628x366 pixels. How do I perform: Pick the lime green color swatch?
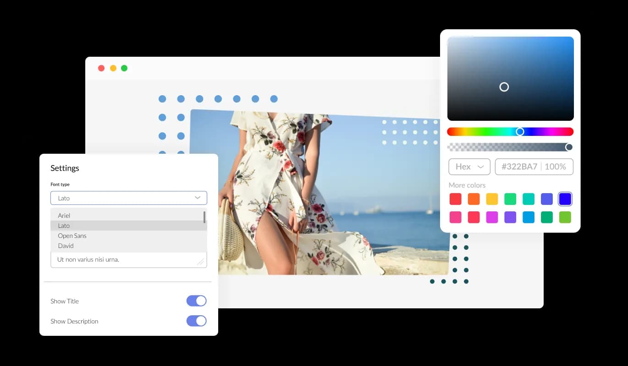[565, 217]
